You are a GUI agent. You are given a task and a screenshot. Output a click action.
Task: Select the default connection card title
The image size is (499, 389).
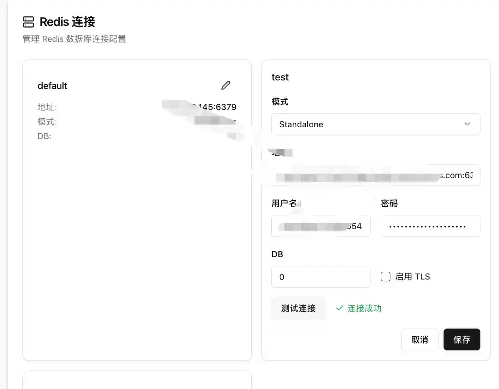(x=52, y=85)
